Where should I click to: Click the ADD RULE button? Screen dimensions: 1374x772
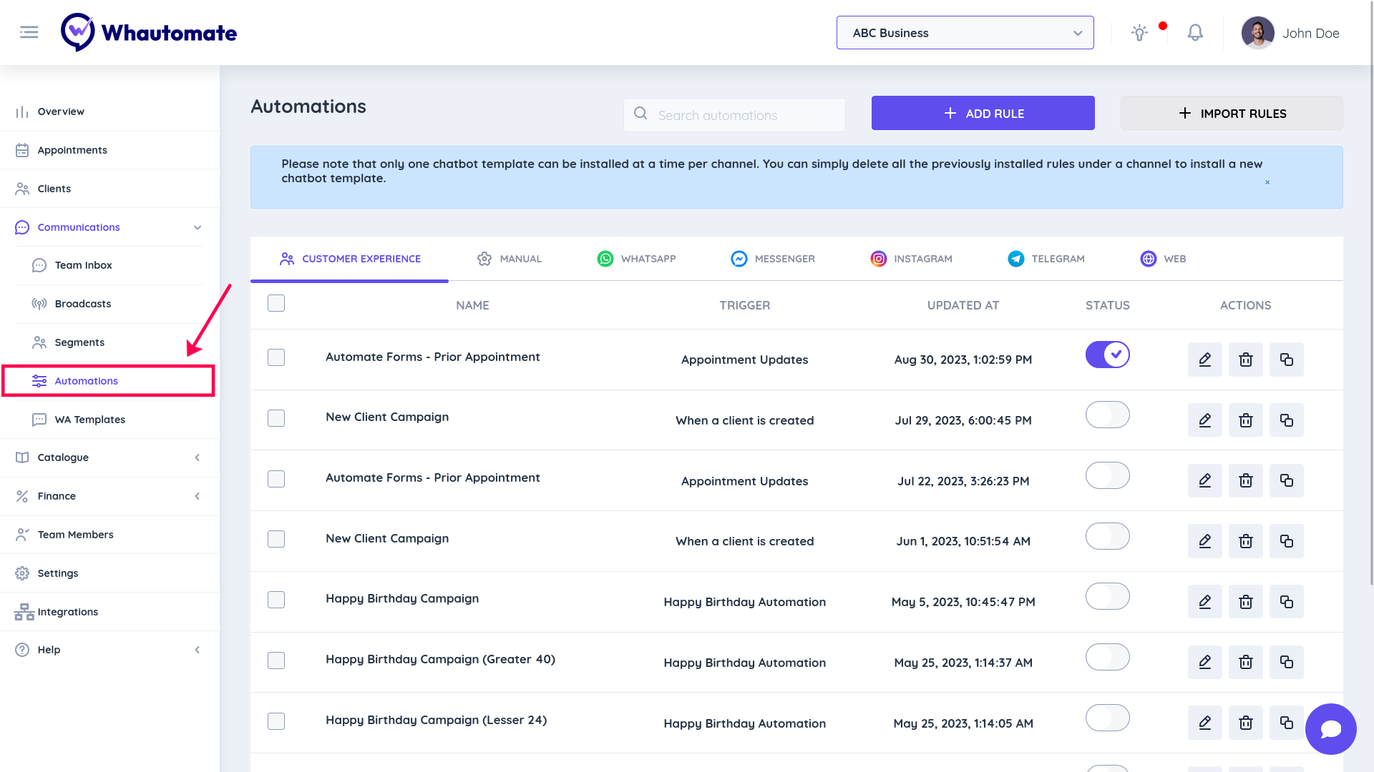click(983, 113)
